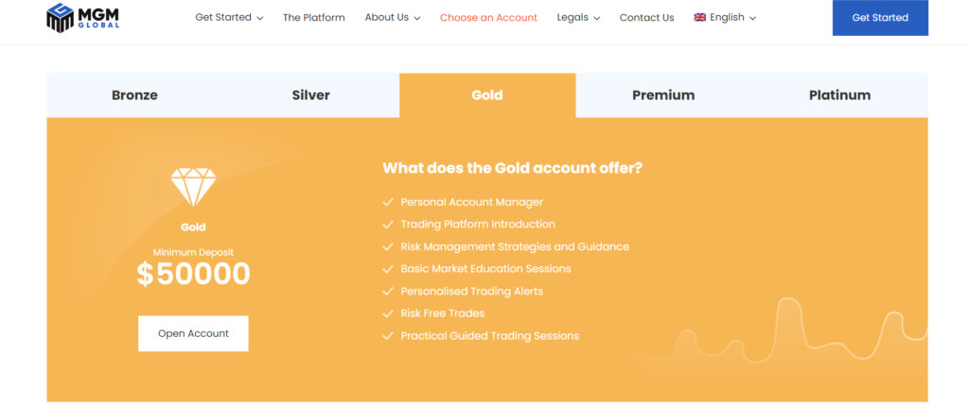Expand the Get Started dropdown menu
The height and width of the screenshot is (405, 969).
(229, 18)
